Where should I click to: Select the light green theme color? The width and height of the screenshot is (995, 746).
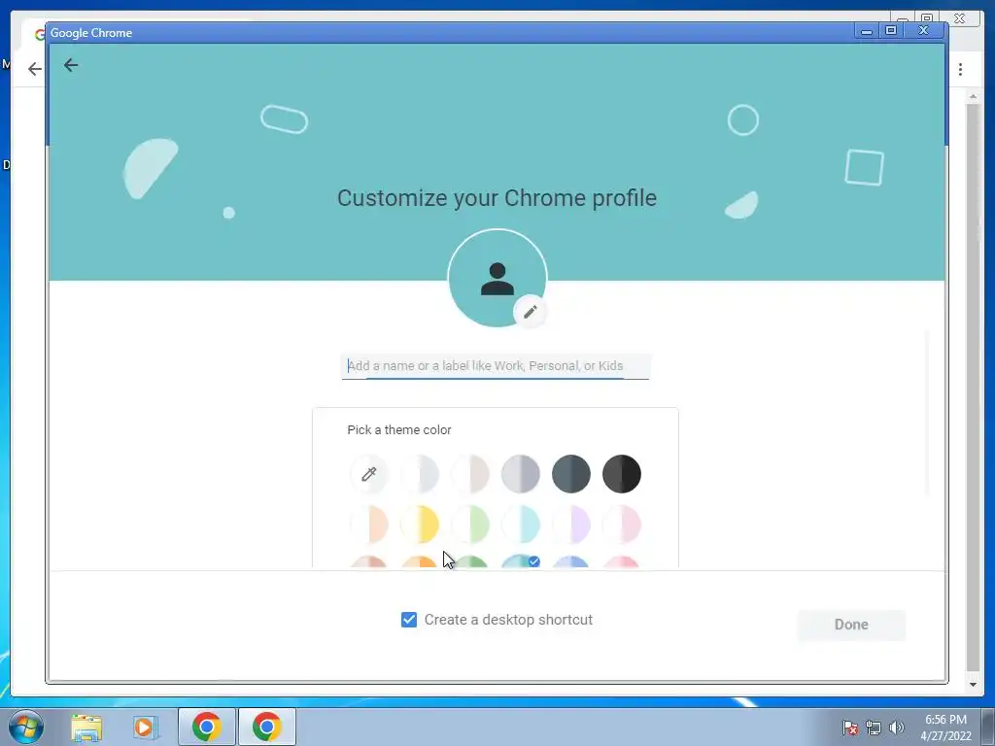click(470, 525)
